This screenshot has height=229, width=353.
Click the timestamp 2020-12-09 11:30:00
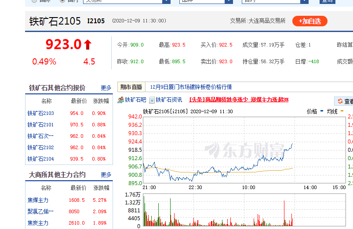tap(139, 21)
